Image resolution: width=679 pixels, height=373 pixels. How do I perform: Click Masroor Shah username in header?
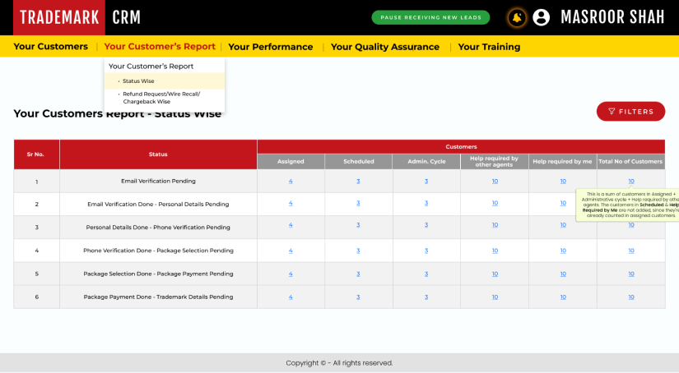click(x=612, y=17)
